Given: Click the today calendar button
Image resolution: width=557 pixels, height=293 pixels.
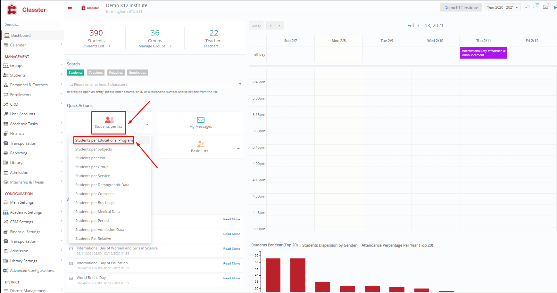Looking at the screenshot, I should [x=256, y=26].
